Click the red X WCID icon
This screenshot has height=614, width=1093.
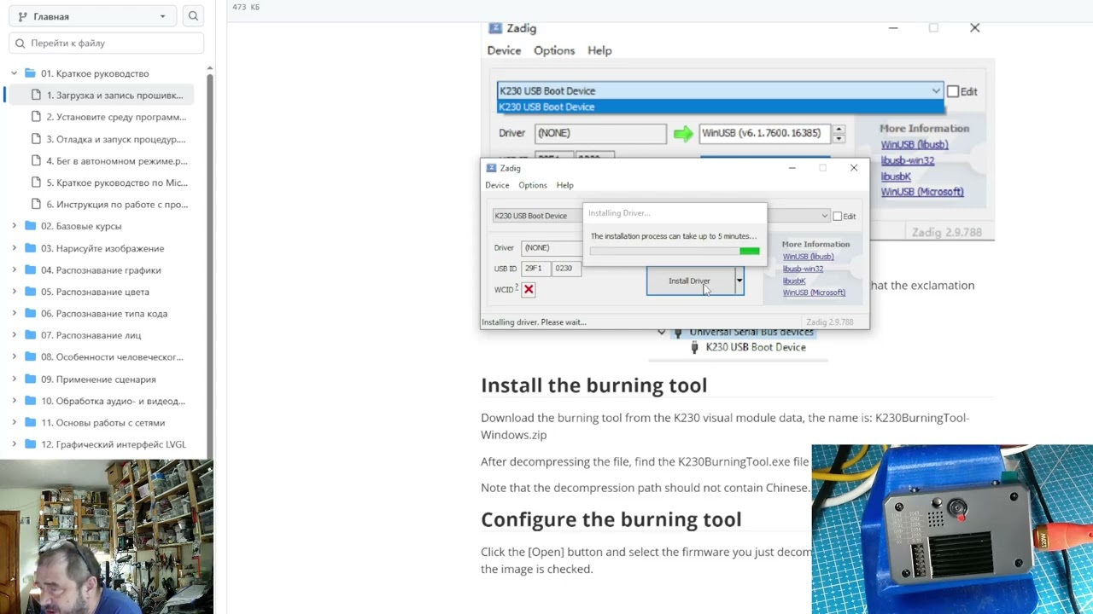click(x=529, y=289)
